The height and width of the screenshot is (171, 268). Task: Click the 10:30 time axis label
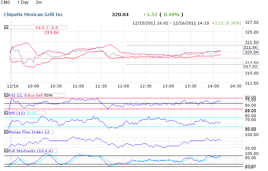click(56, 86)
